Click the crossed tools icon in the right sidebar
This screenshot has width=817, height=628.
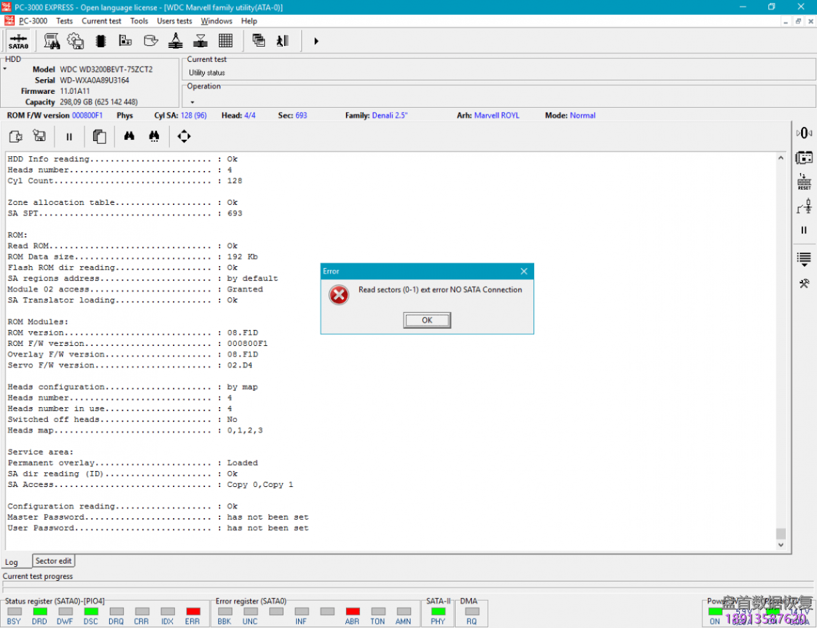pos(804,283)
